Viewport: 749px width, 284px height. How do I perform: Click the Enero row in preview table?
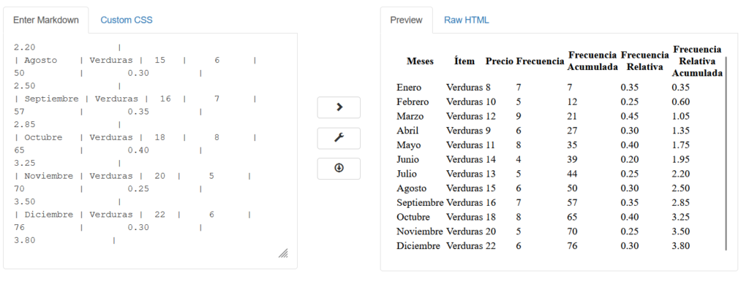(x=559, y=87)
